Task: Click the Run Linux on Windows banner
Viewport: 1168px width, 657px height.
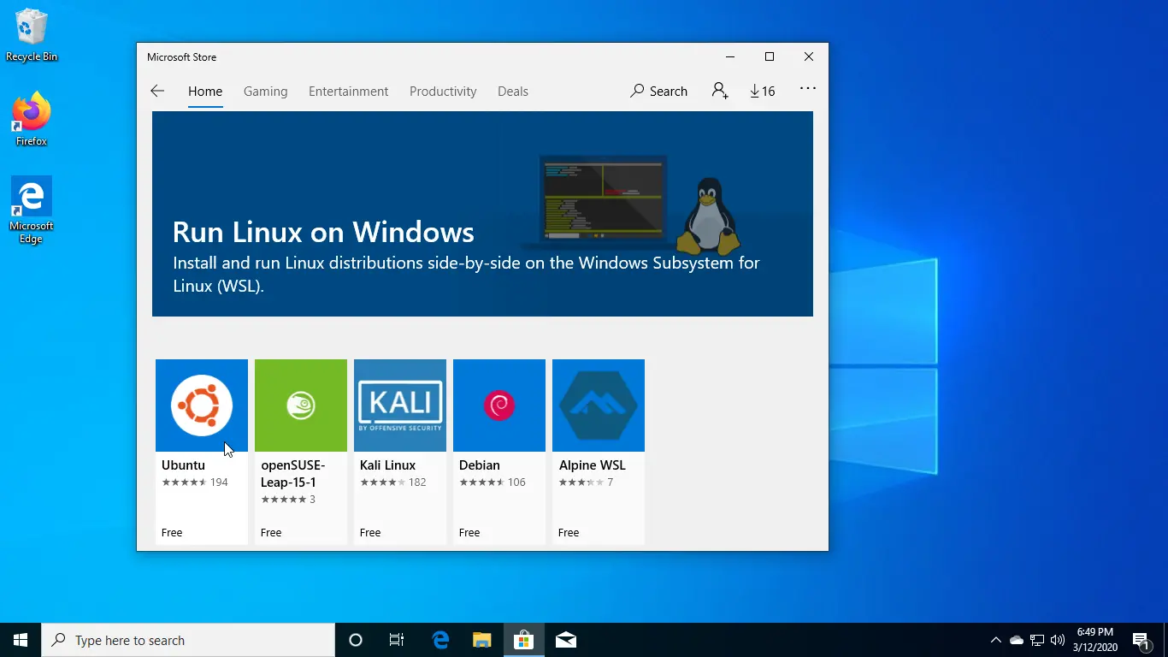Action: tap(482, 213)
